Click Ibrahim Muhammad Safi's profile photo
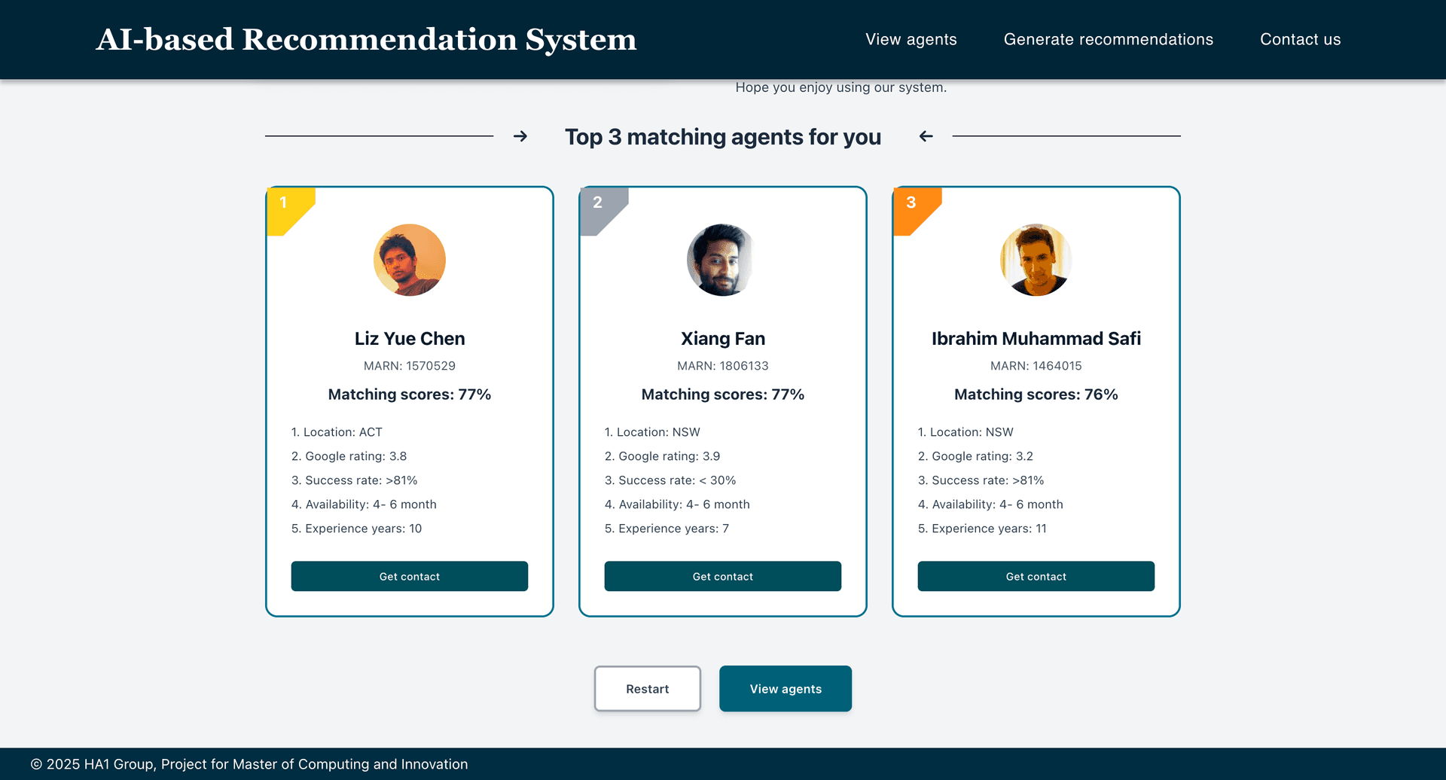 tap(1036, 260)
